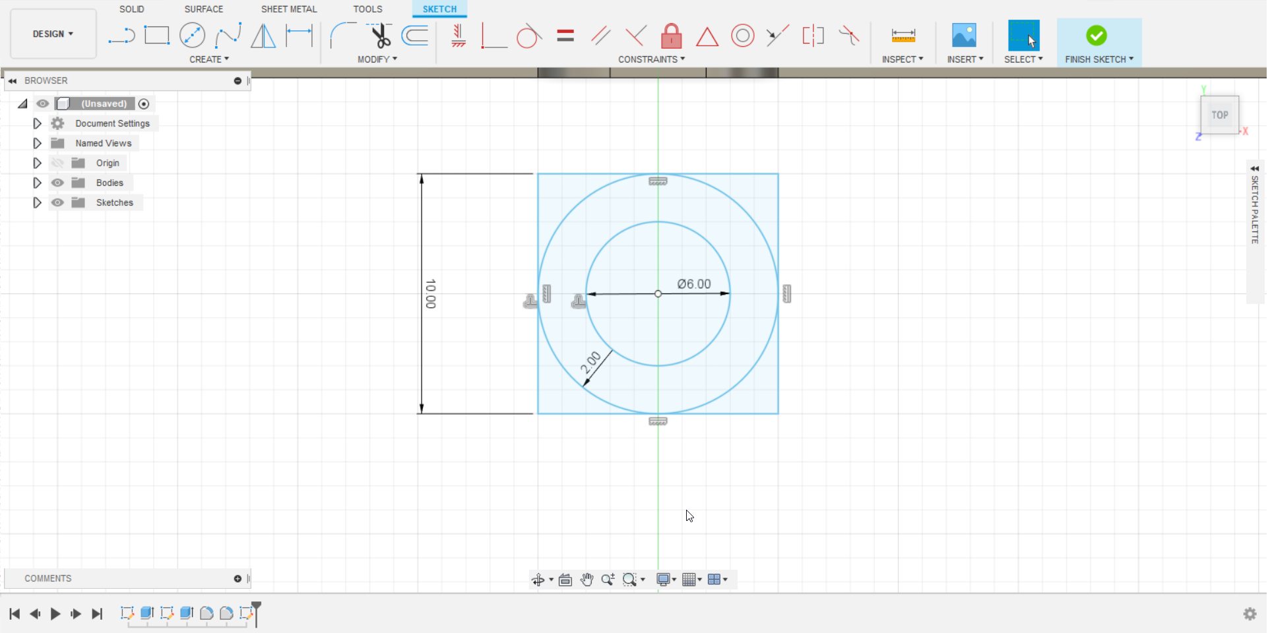1268x633 pixels.
Task: Expand the Document Settings node
Action: (38, 123)
